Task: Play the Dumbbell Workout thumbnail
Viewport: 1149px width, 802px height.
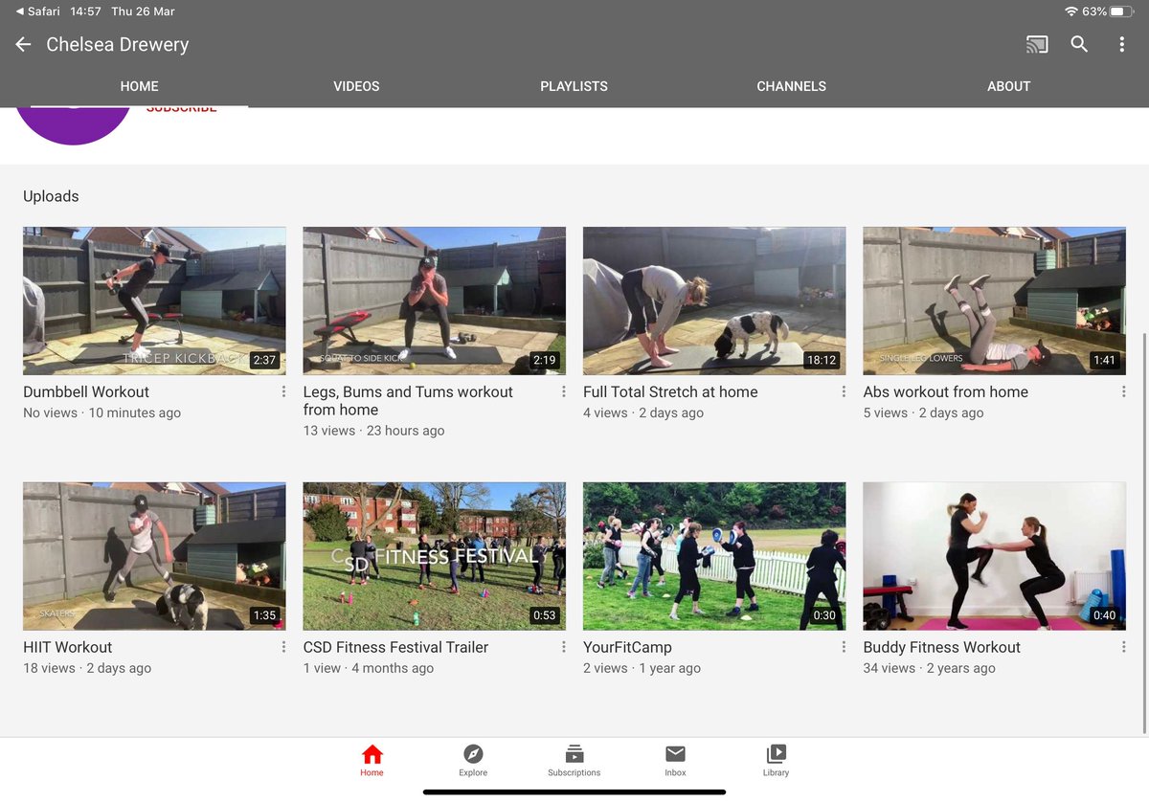Action: tap(154, 301)
